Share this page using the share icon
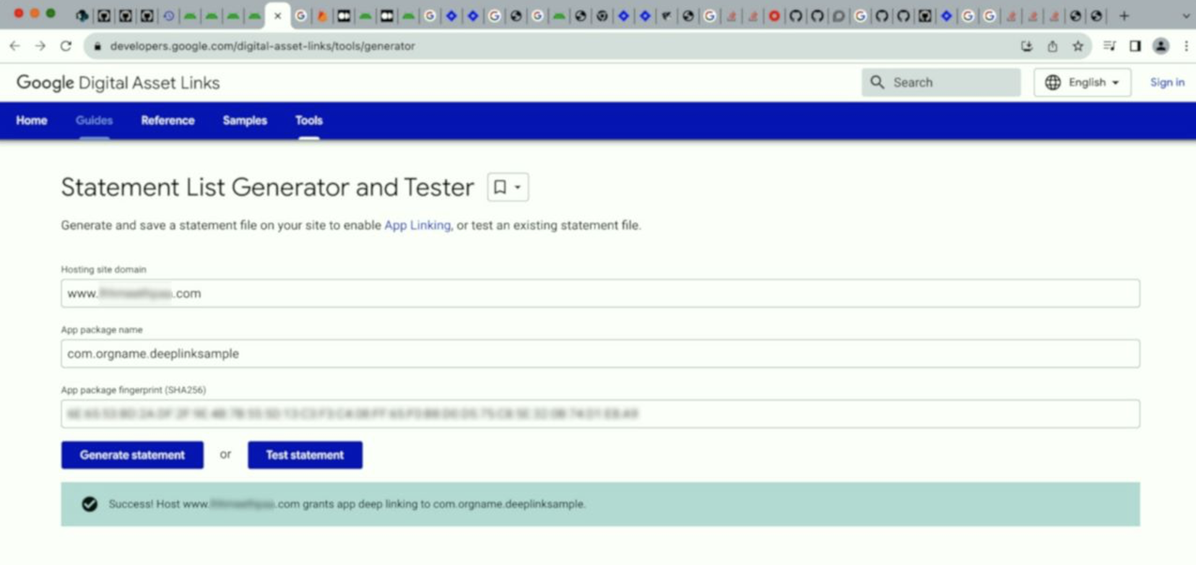The width and height of the screenshot is (1196, 565). 1052,46
